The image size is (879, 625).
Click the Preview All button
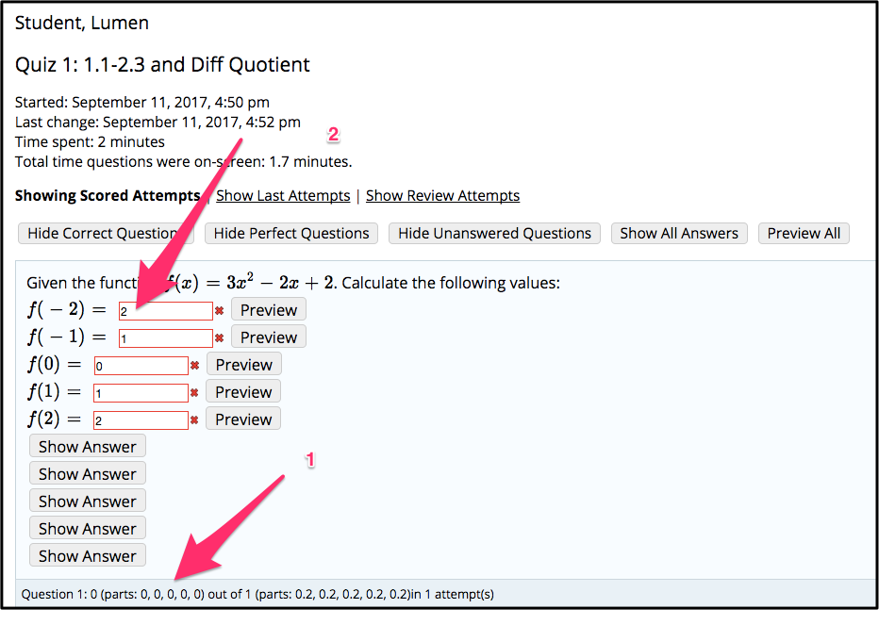pyautogui.click(x=804, y=233)
